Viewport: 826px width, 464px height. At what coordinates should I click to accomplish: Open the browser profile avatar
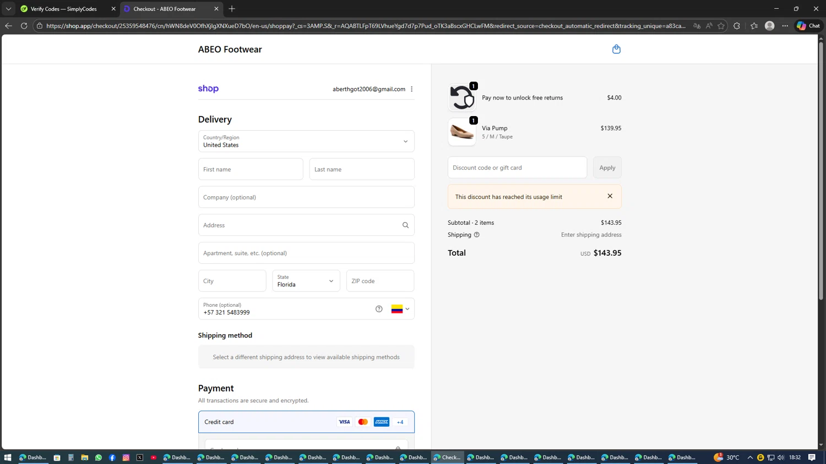tap(770, 26)
